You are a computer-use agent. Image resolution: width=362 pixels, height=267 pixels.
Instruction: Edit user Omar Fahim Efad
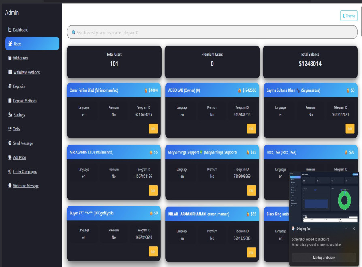[153, 128]
